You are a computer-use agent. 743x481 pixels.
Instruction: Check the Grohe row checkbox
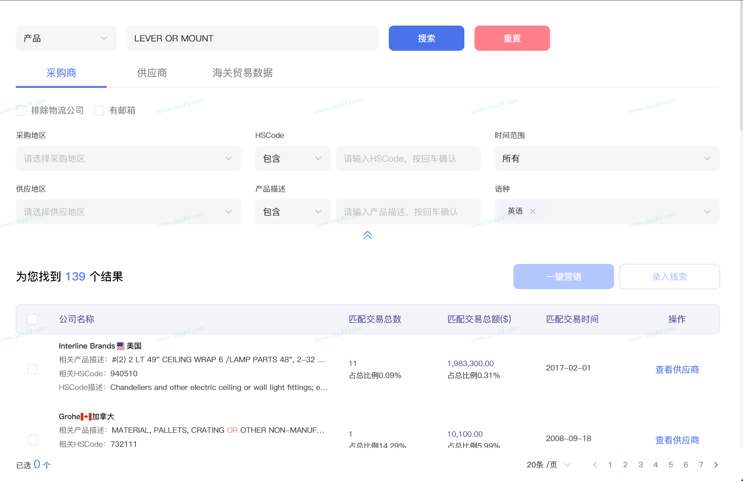32,440
